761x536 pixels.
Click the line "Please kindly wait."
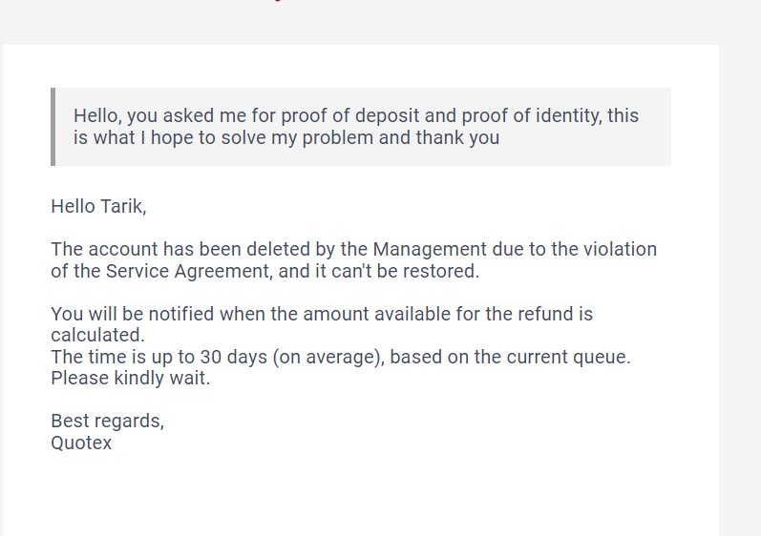click(x=131, y=378)
